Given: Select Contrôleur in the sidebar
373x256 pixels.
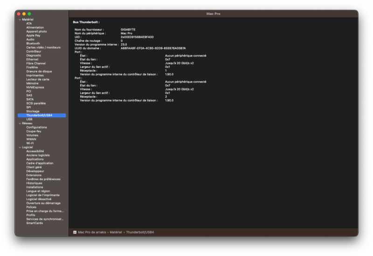Looking at the screenshot, I should 34,52.
